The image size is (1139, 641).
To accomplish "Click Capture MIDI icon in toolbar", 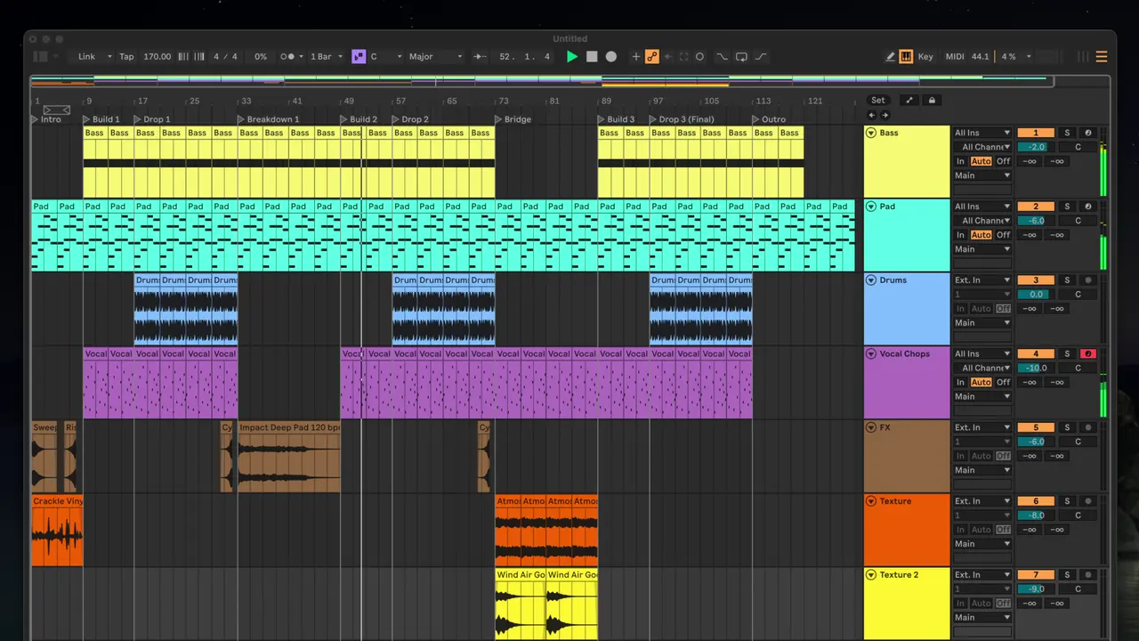I will pyautogui.click(x=683, y=57).
